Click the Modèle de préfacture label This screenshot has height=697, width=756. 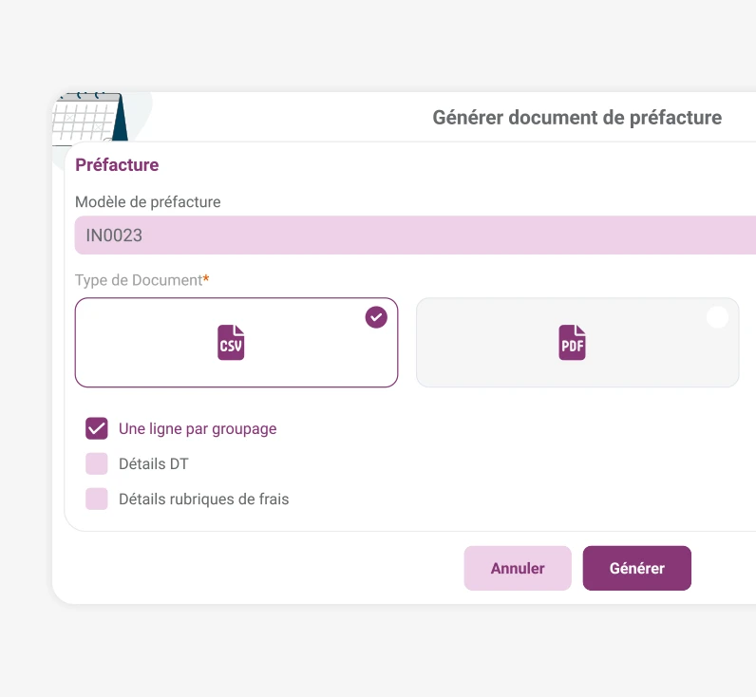pyautogui.click(x=147, y=201)
